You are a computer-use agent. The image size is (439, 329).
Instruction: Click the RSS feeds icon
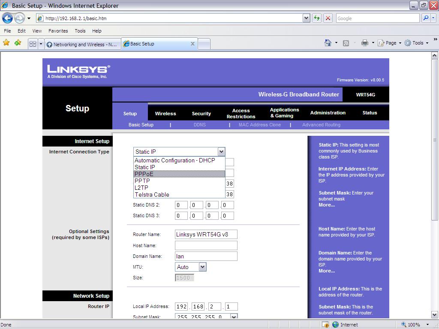pos(346,43)
